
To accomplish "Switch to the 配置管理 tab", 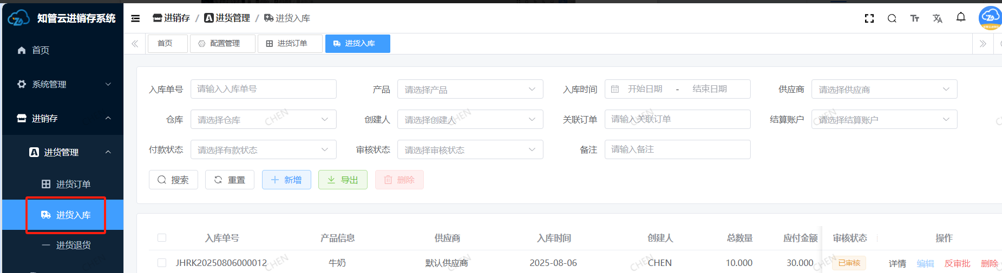I will 223,44.
